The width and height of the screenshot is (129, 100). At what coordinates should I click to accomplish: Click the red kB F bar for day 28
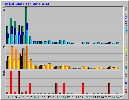point(109,88)
